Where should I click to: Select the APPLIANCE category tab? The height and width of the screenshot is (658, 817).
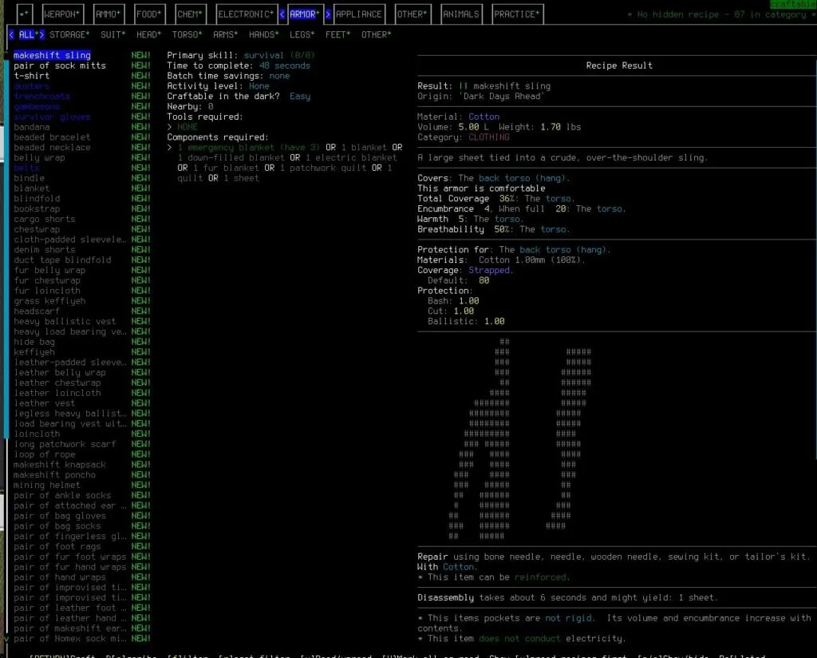(x=359, y=14)
